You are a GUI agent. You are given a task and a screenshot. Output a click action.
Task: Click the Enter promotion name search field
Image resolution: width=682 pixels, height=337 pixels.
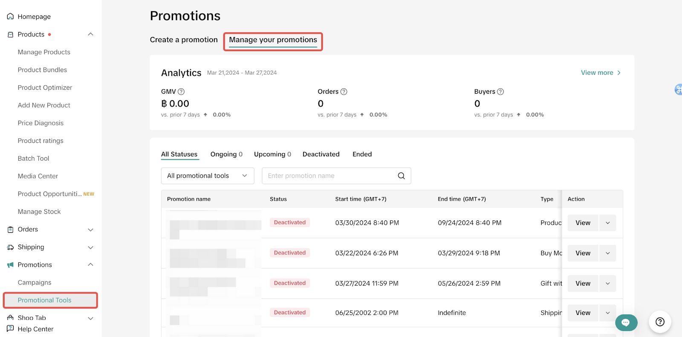tap(330, 176)
